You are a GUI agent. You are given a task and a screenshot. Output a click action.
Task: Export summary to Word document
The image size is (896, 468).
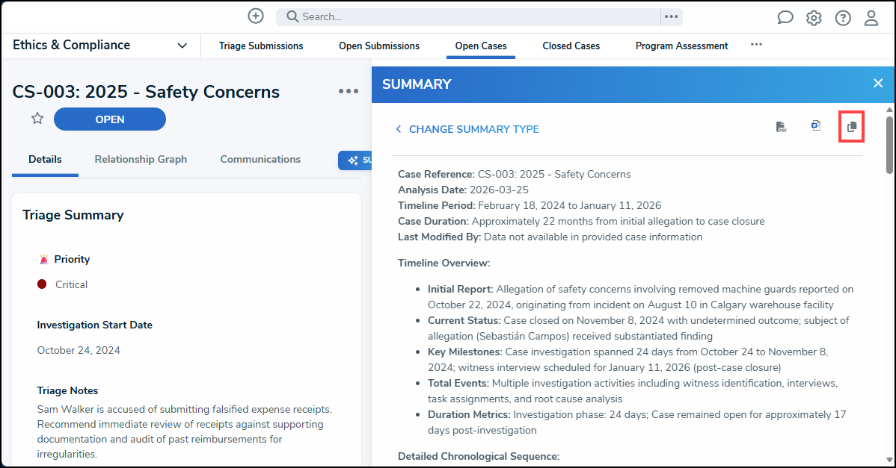816,126
